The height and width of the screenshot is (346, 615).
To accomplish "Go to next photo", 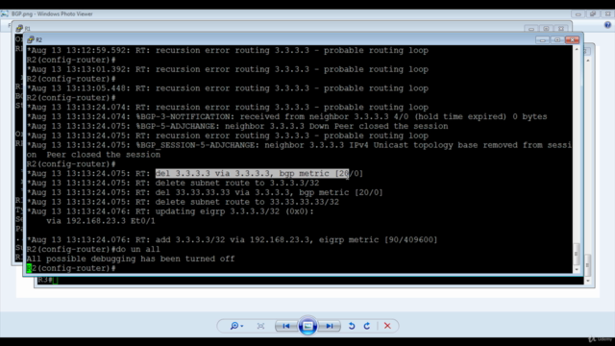I will 330,326.
